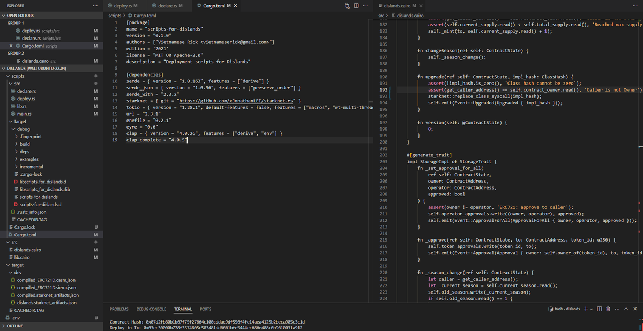643x331 pixels.
Task: Close the Cargo.toml editor tab
Action: tap(236, 5)
